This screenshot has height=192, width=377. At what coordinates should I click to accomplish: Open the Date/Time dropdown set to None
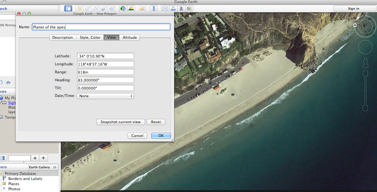click(x=105, y=96)
